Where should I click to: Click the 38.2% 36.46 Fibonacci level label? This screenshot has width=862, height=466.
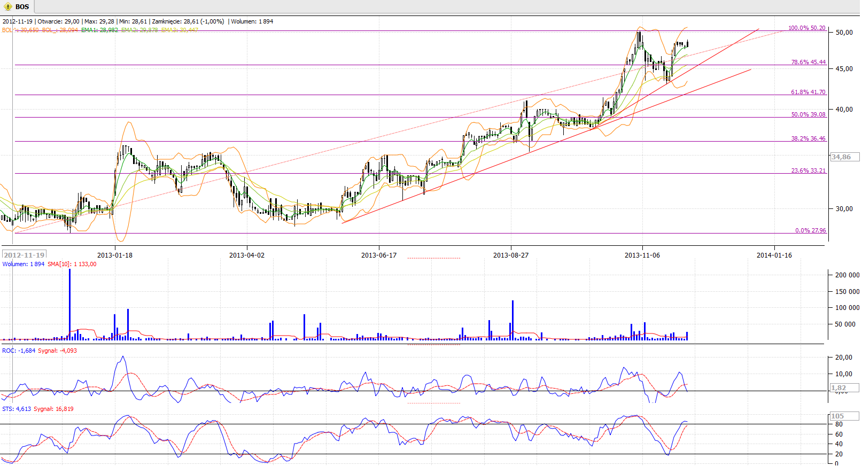pyautogui.click(x=808, y=138)
